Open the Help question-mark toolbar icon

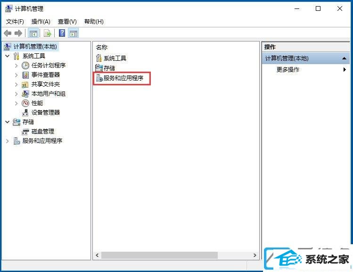[62, 33]
